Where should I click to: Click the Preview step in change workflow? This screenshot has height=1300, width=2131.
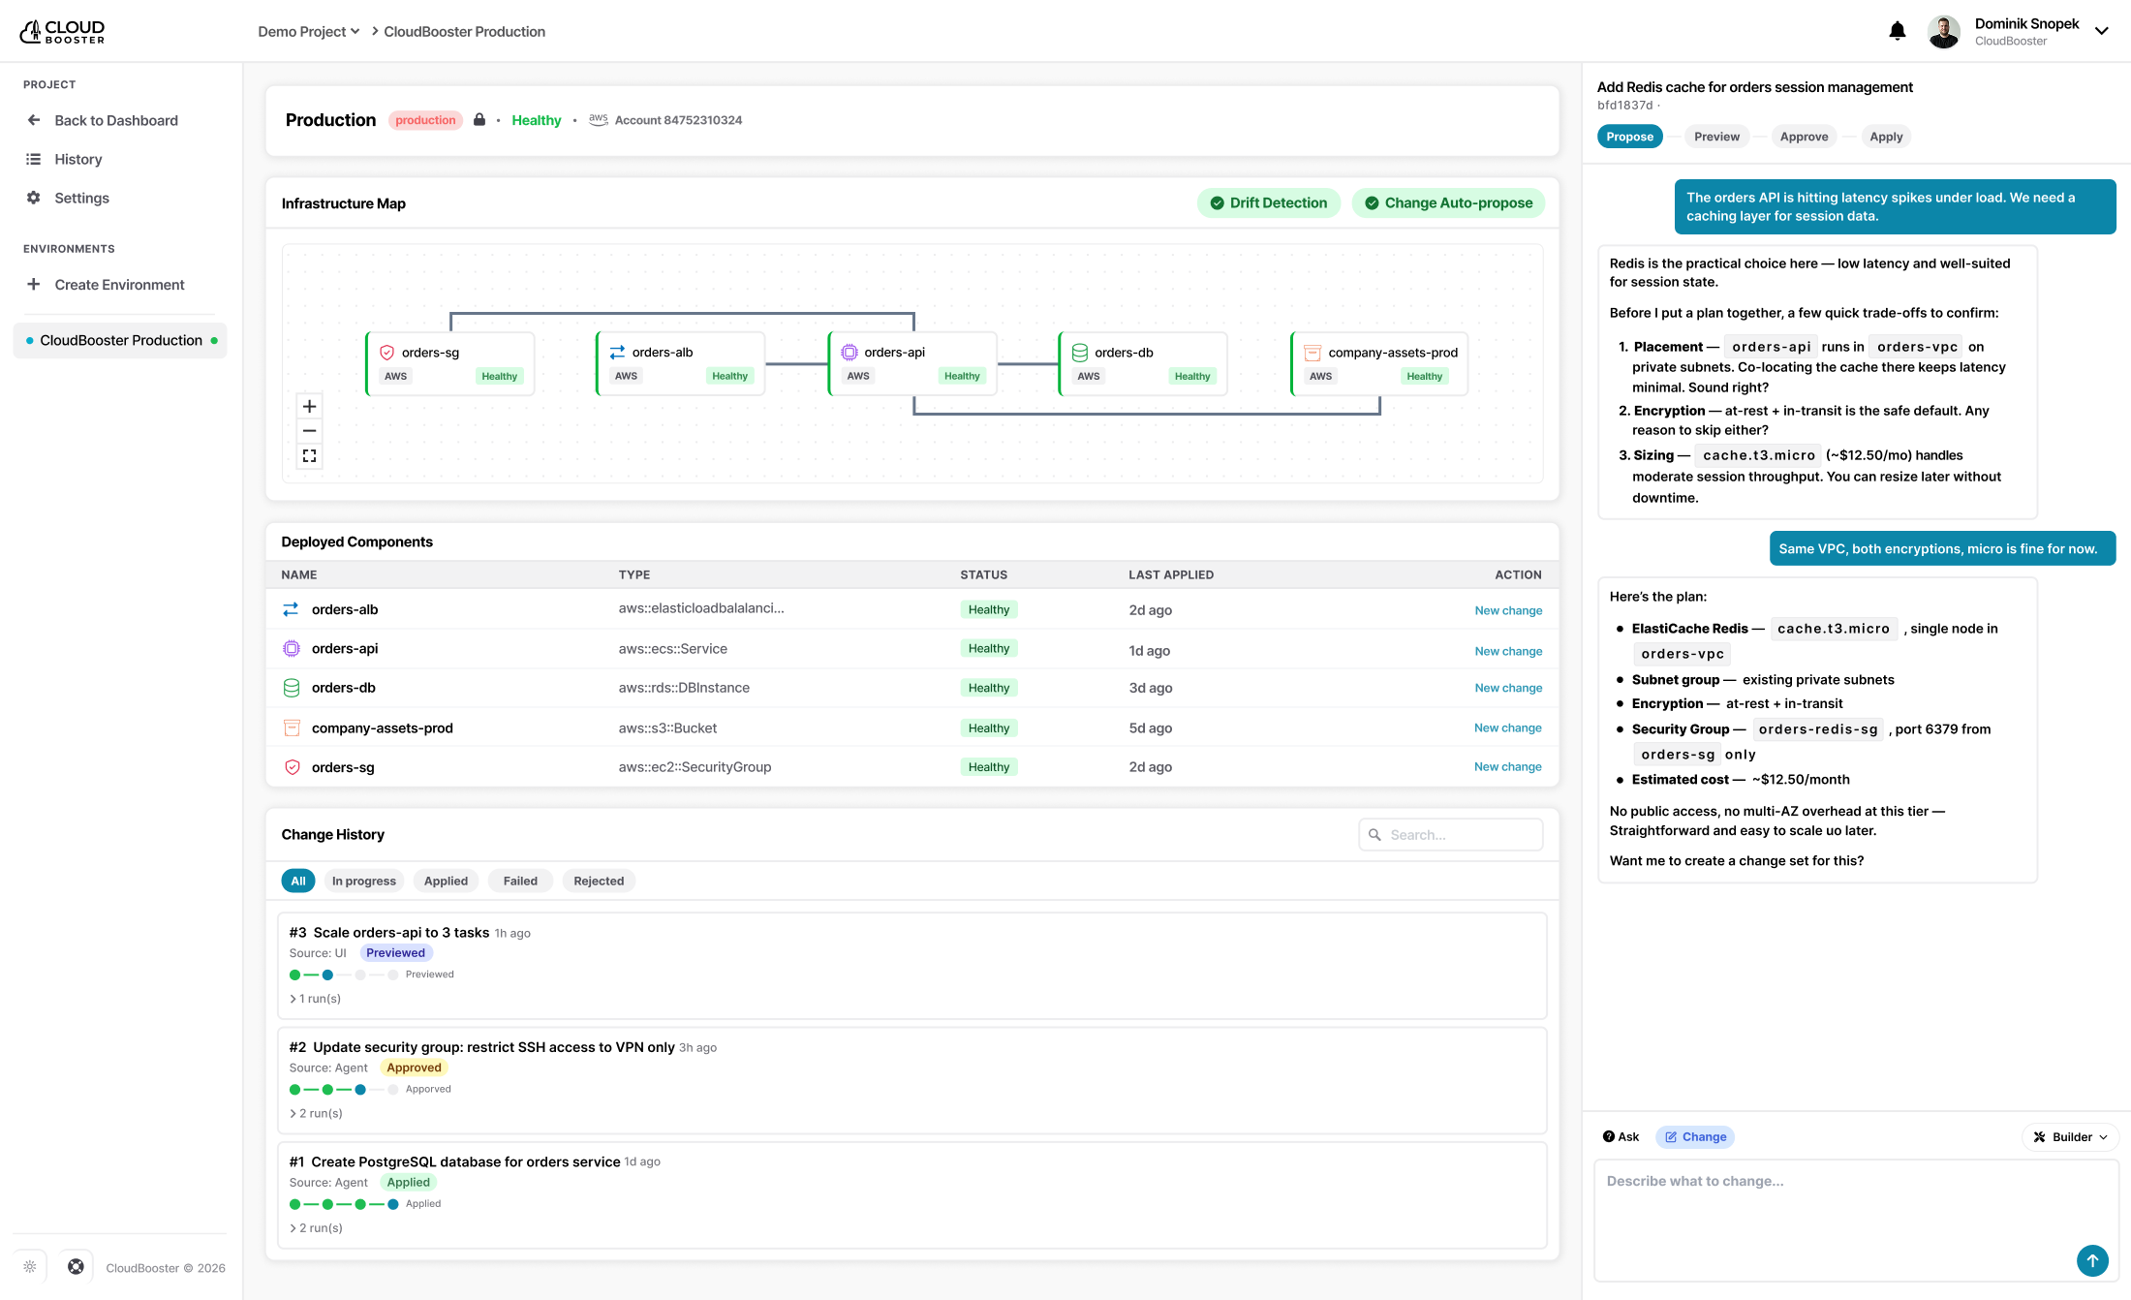(1716, 137)
